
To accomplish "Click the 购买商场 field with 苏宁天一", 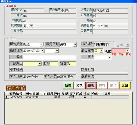I will 49,26.
